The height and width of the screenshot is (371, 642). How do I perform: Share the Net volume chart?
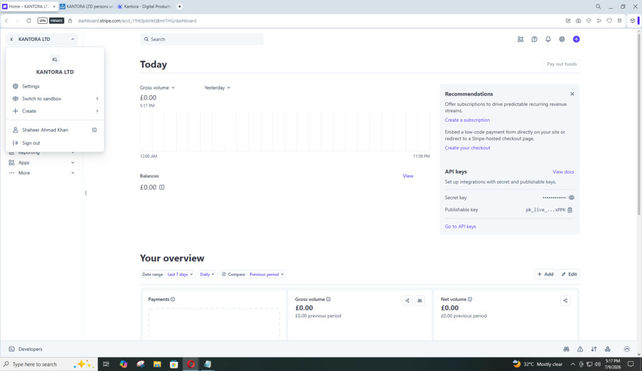[x=566, y=301]
